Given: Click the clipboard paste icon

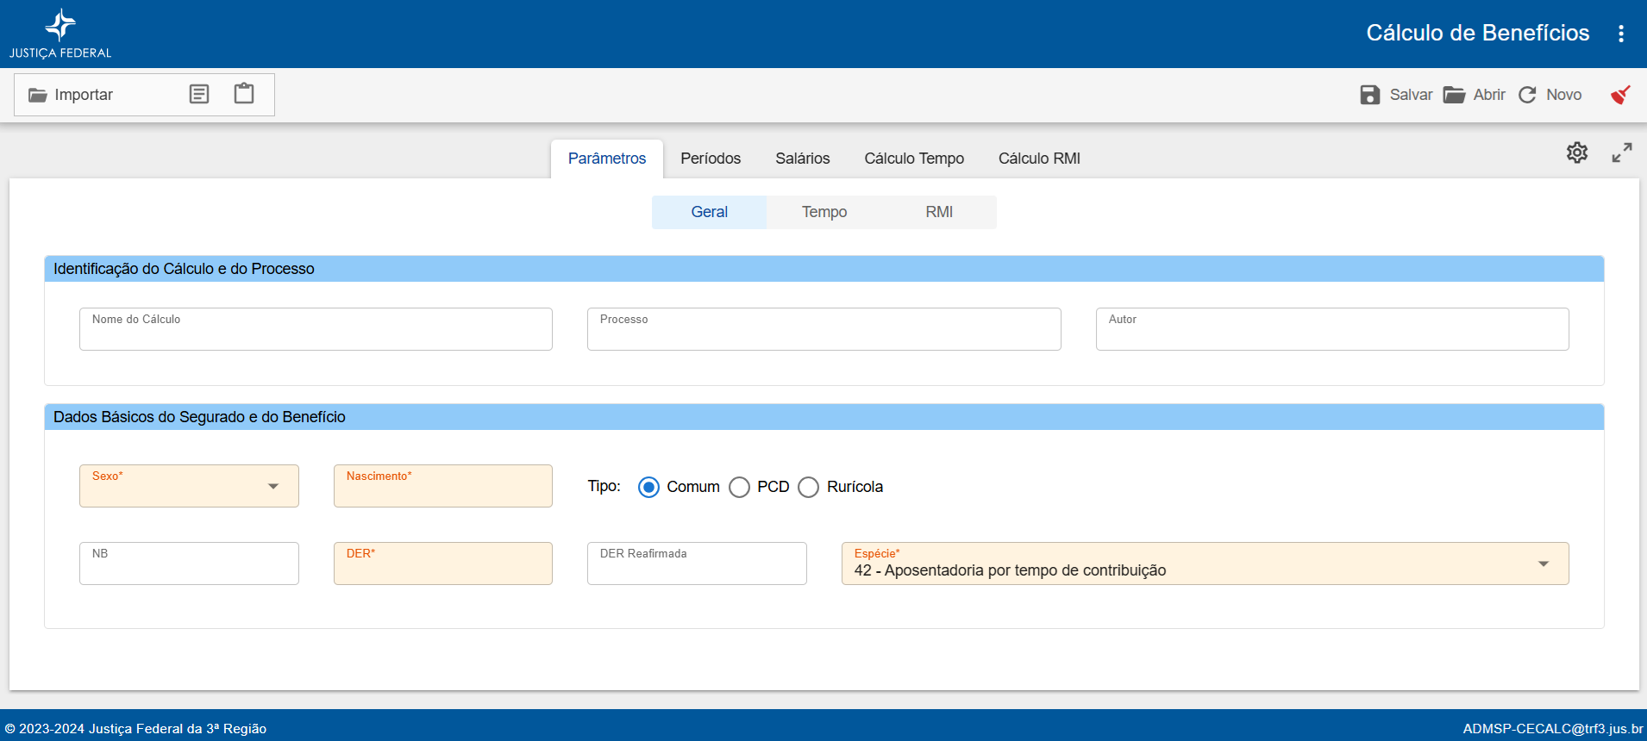Looking at the screenshot, I should [x=244, y=93].
